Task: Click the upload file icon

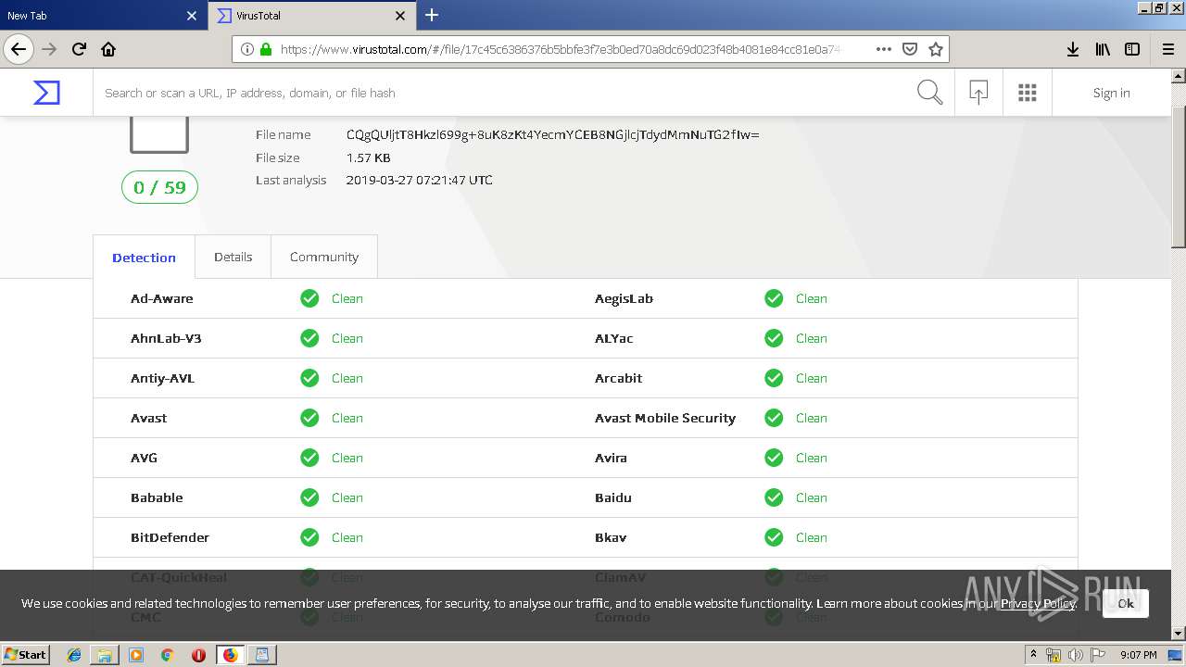Action: point(978,93)
